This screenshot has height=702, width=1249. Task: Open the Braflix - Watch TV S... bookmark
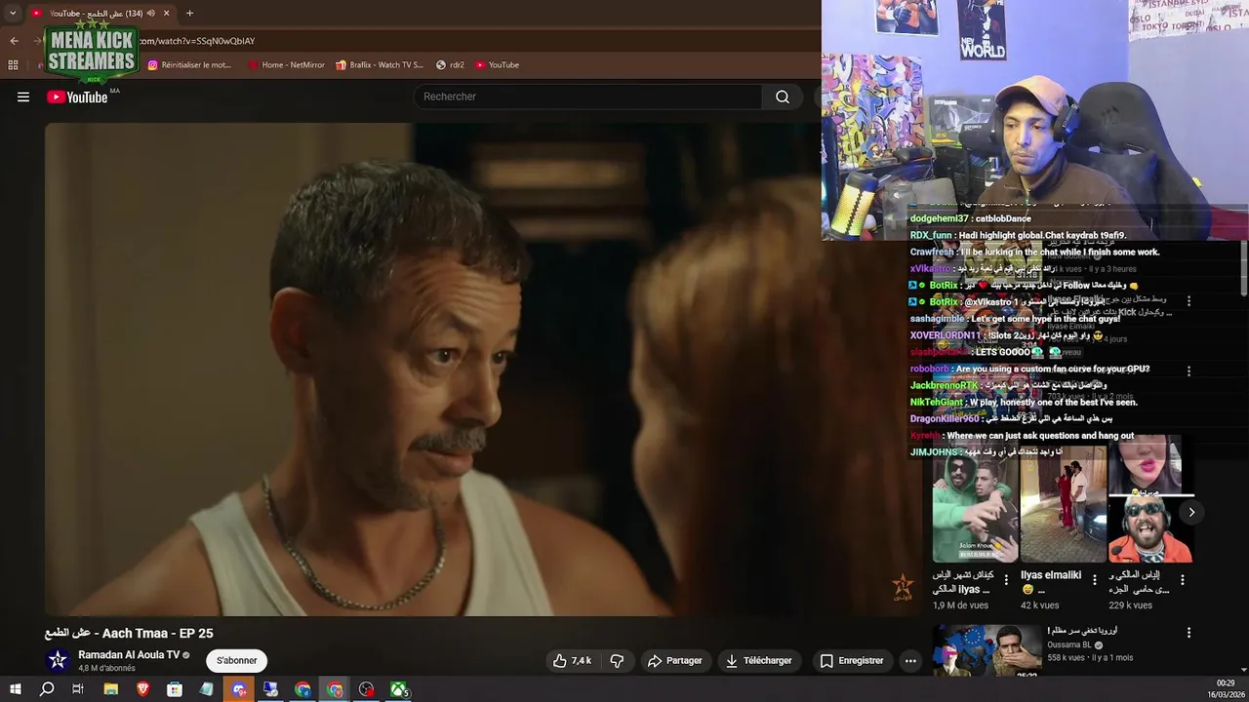(x=380, y=64)
